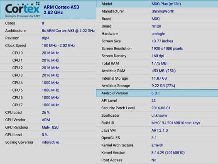The width and height of the screenshot is (218, 164).
Task: Select the ARM Cortex-A53 2.02 GHz header
Action: pyautogui.click(x=61, y=10)
